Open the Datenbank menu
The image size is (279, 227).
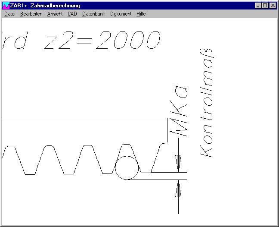[93, 14]
